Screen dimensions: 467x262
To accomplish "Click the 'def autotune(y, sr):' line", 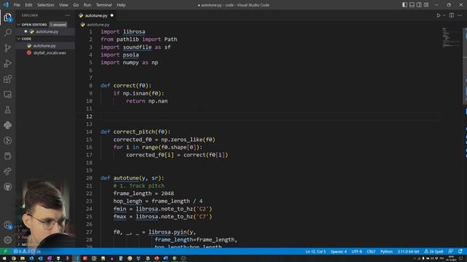I will click(132, 178).
